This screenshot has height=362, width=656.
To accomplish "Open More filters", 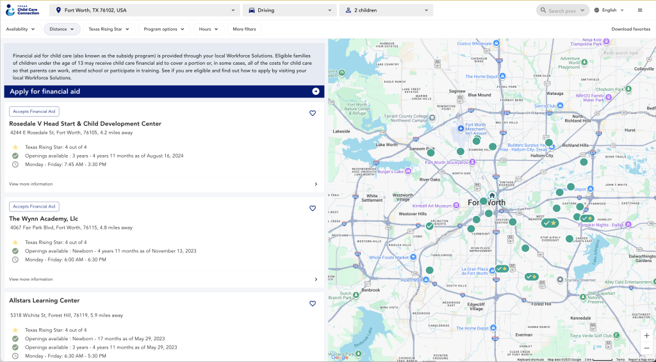I will 244,29.
